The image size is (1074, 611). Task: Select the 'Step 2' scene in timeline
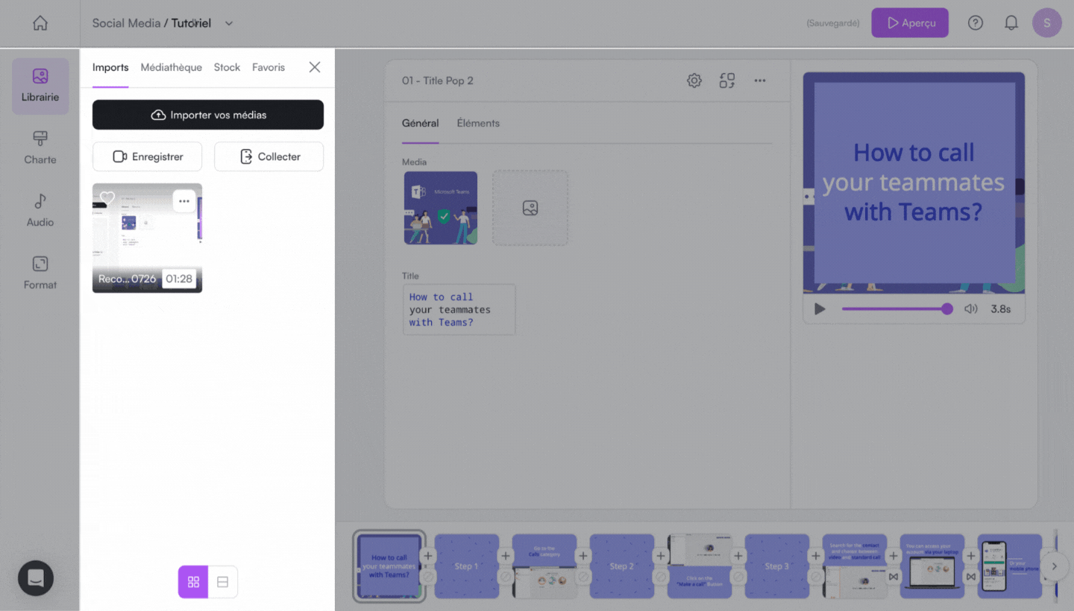coord(622,566)
